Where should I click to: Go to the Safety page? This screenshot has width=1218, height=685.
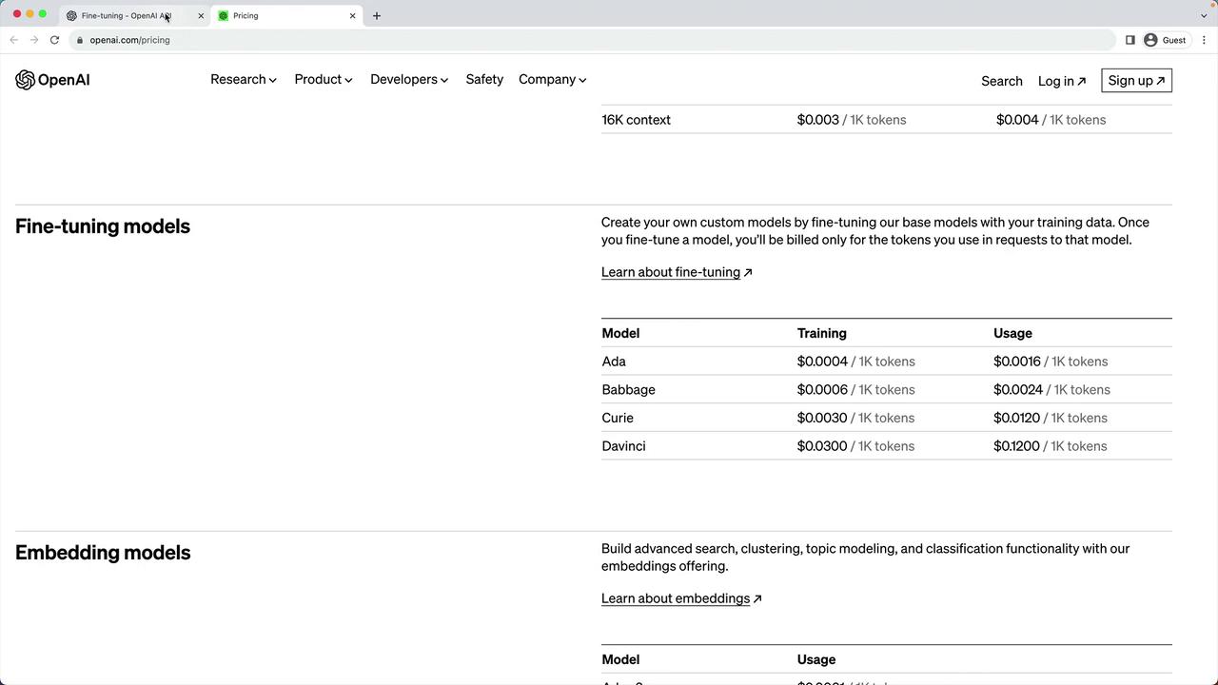[x=484, y=80]
